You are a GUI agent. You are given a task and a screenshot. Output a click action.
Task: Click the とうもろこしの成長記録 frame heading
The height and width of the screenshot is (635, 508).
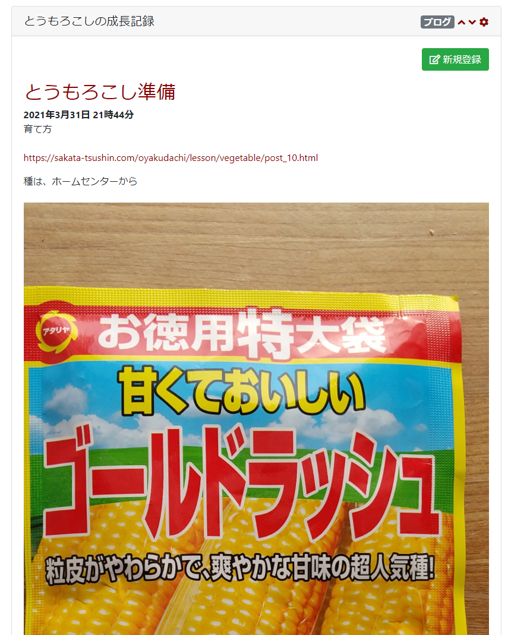(89, 21)
